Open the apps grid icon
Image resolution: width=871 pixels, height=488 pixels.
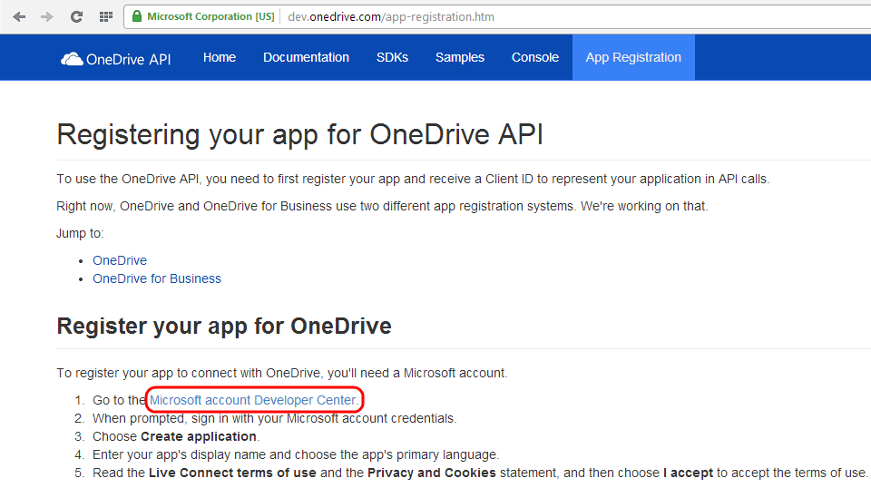pos(106,16)
